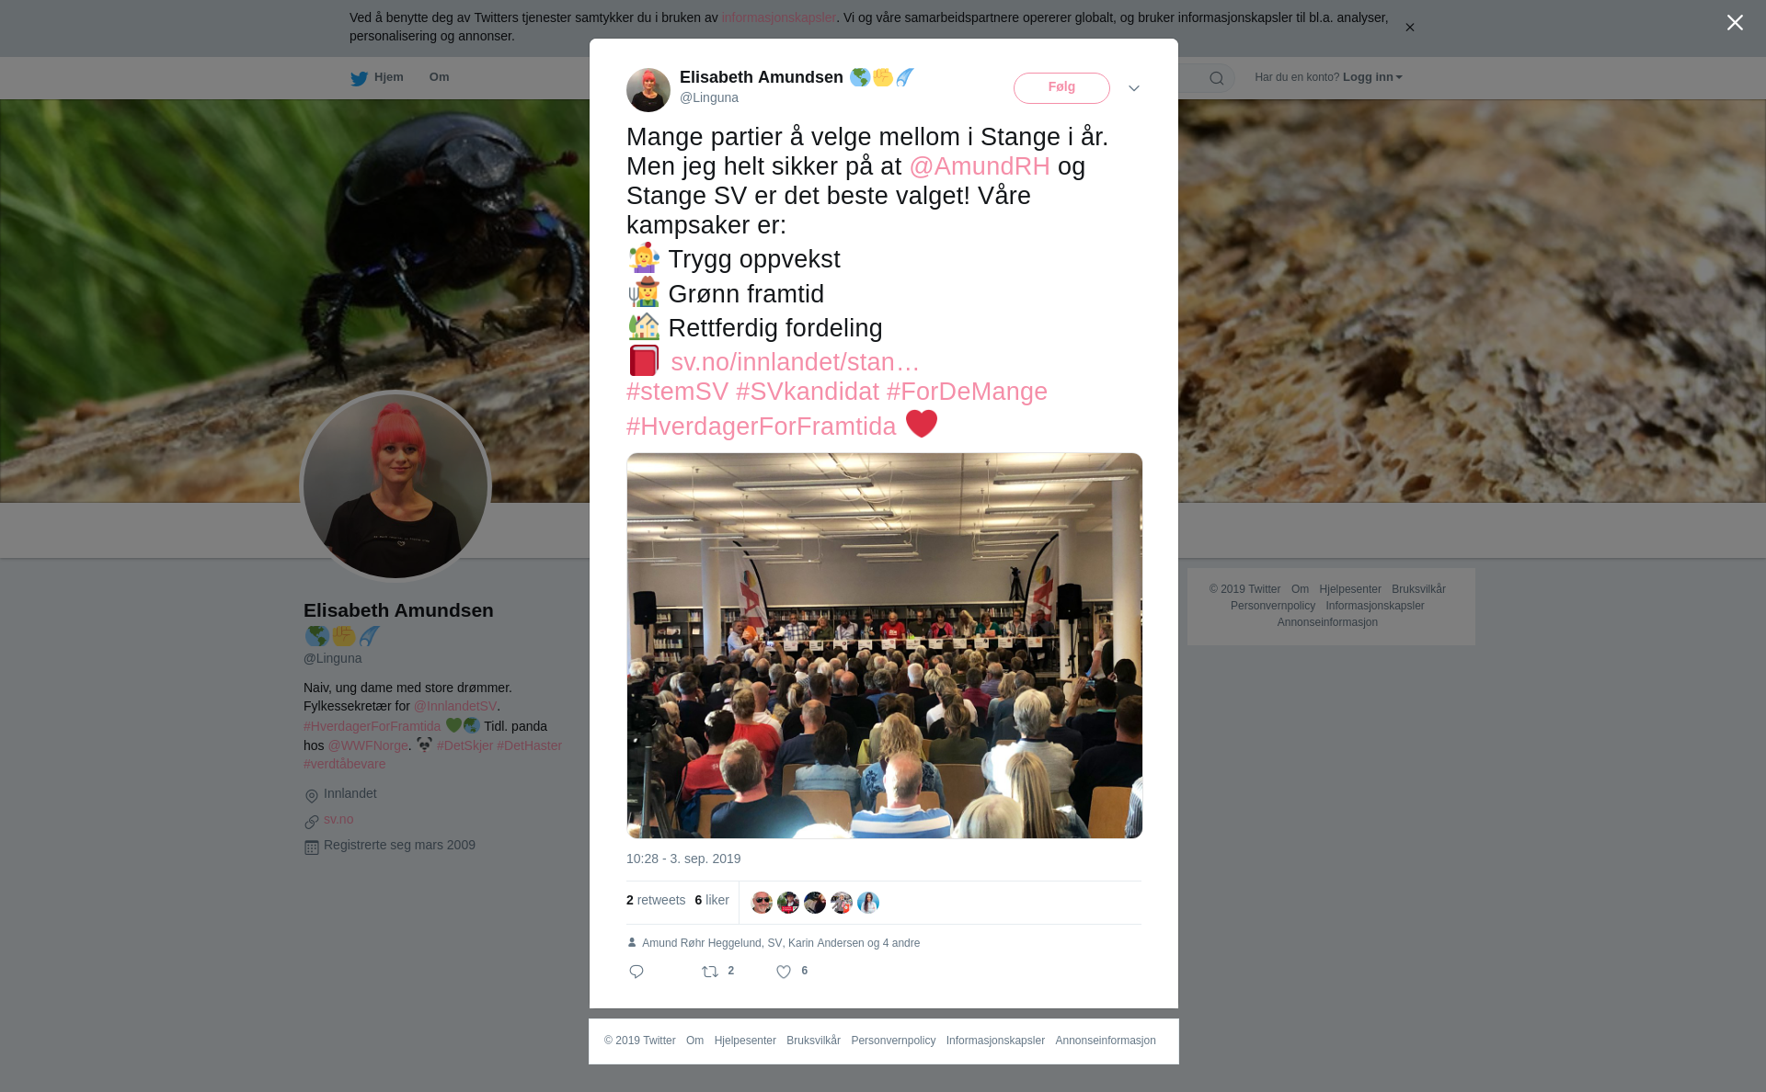View the 6 liker list
Screen dimensions: 1766x1092
712,901
